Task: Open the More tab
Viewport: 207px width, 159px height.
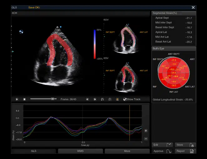Action: [127, 151]
